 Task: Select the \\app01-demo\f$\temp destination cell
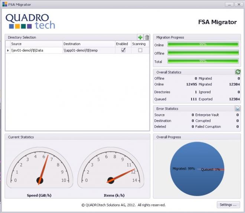[x=89, y=50]
